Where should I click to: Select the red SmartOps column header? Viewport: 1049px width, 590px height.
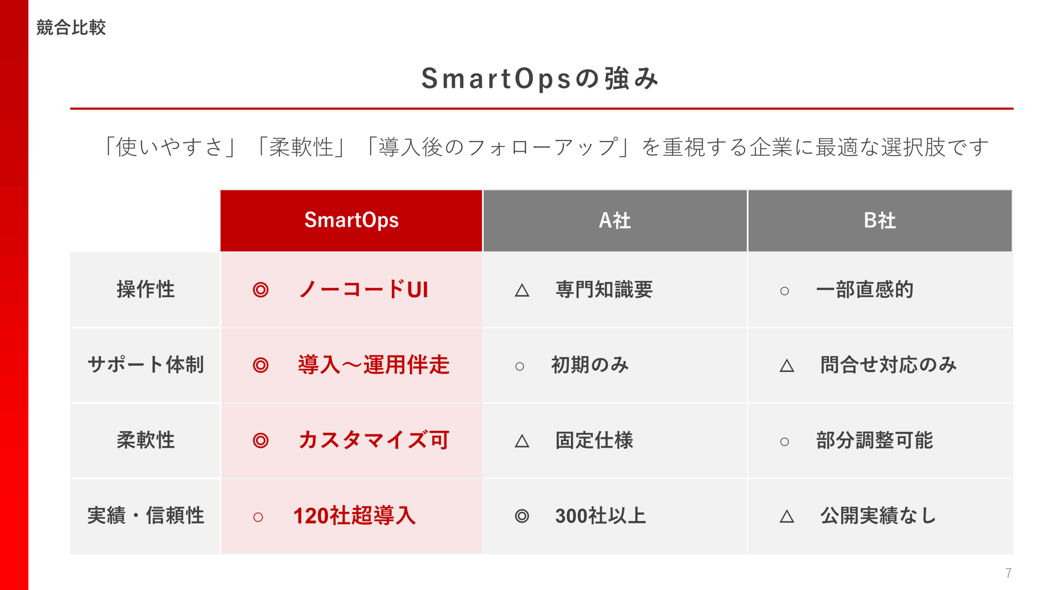pos(351,220)
